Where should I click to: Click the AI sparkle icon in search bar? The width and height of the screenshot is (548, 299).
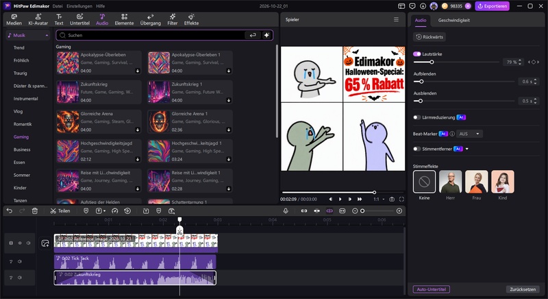tap(266, 35)
